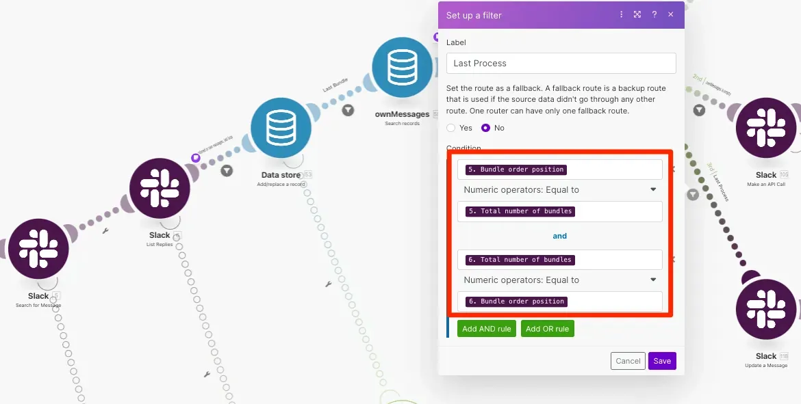Click module number badge beside Slack Update a Message
This screenshot has width=801, height=404.
pyautogui.click(x=784, y=356)
